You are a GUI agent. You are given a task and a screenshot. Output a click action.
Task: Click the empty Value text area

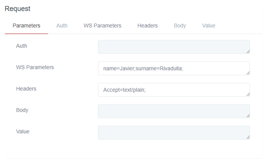pyautogui.click(x=174, y=133)
